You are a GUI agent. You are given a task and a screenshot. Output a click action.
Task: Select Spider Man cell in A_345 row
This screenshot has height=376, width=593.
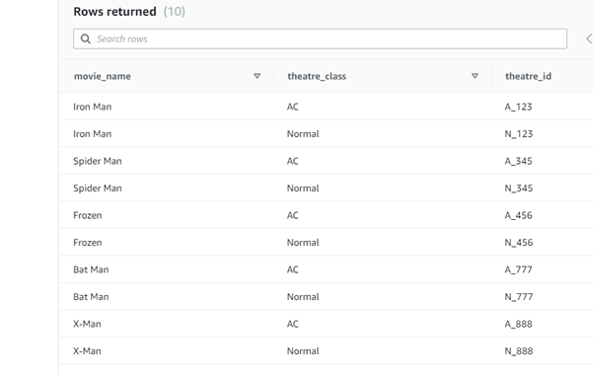(x=98, y=161)
